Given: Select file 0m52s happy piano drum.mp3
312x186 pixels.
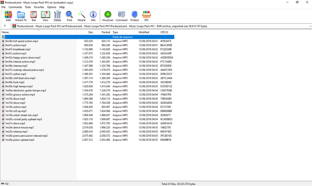Looking at the screenshot, I should tap(87, 57).
